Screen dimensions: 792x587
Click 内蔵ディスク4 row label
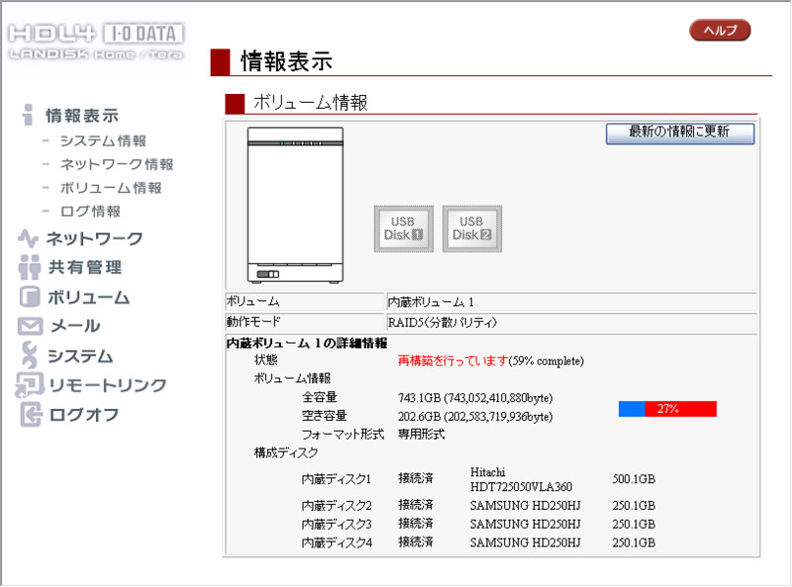tap(337, 542)
